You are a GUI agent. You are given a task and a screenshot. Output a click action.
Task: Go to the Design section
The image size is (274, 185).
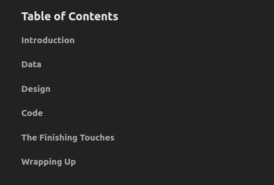36,89
